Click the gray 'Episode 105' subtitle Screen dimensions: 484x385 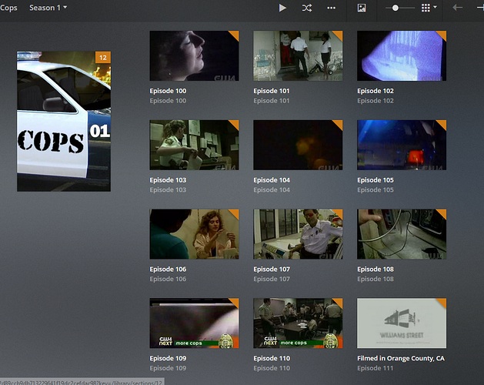(376, 189)
